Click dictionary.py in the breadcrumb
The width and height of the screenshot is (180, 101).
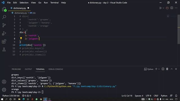coord(21,13)
